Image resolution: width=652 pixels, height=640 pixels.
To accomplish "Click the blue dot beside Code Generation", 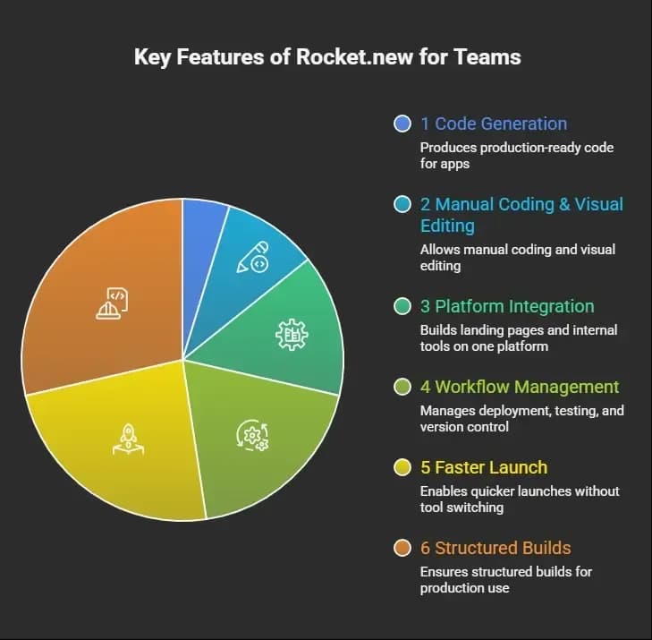I will 402,124.
